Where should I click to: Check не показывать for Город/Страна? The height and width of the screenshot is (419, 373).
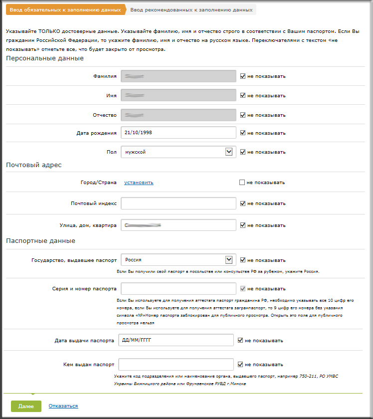[242, 182]
